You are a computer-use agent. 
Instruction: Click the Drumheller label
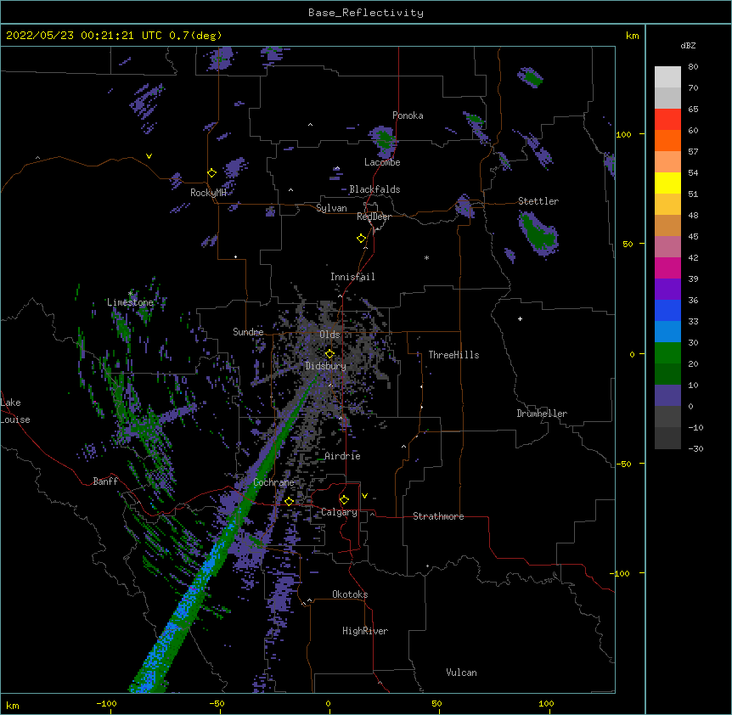pos(542,414)
